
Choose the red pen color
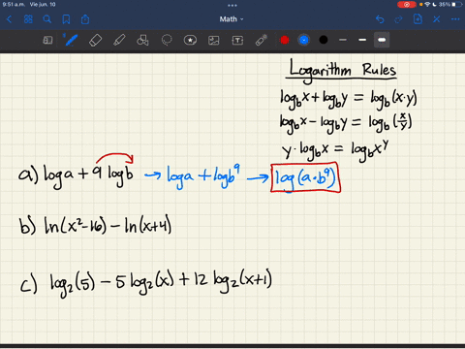(285, 40)
